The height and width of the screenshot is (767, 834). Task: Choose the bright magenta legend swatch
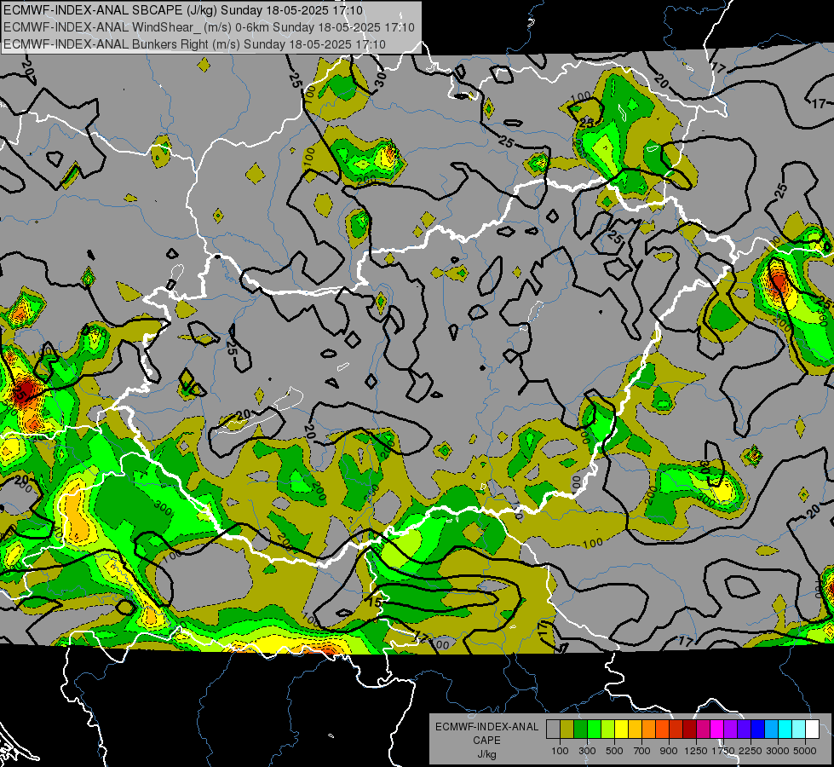click(717, 730)
